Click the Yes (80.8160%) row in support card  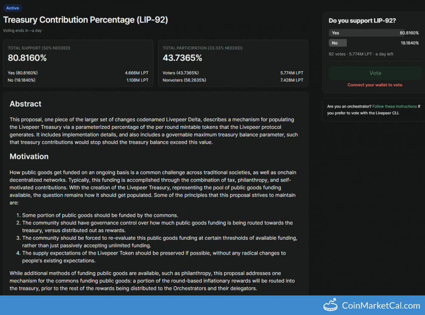(x=78, y=73)
